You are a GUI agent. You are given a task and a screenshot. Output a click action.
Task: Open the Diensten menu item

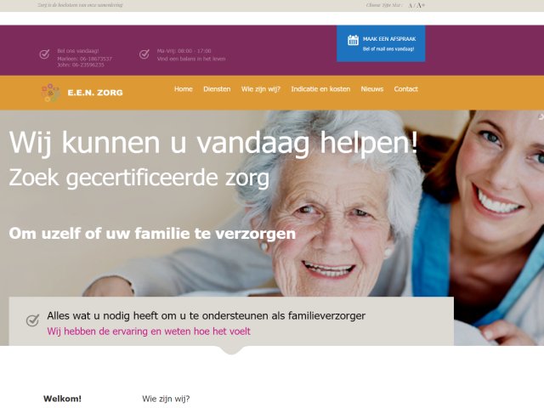click(x=217, y=88)
